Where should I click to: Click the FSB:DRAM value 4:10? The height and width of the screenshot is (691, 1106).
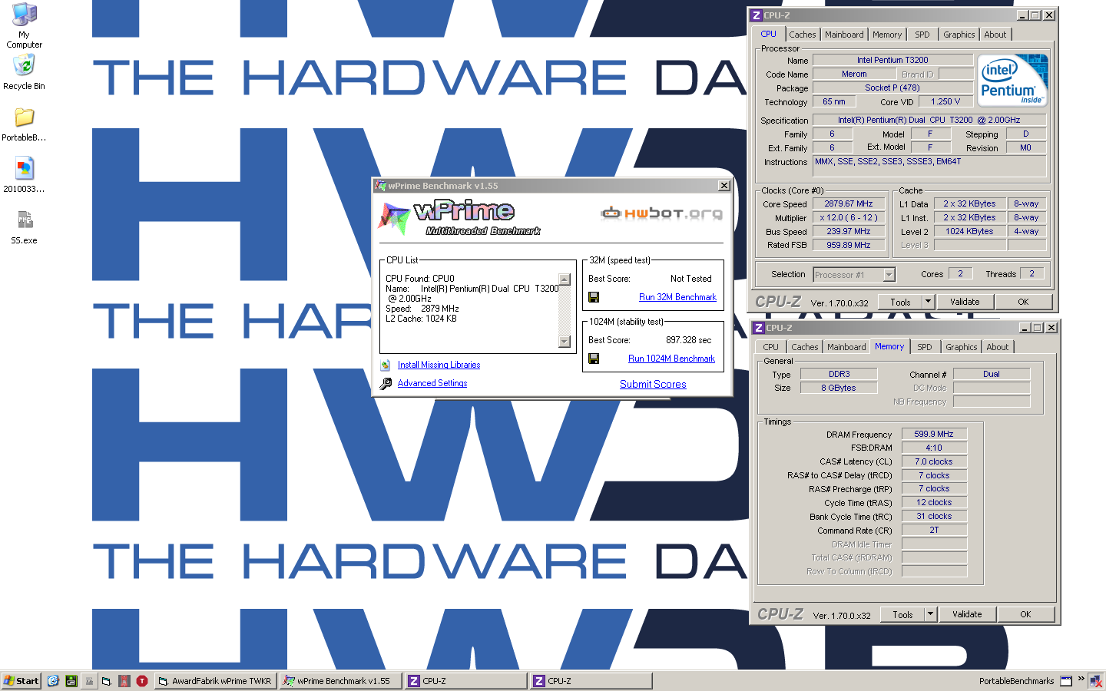point(934,448)
